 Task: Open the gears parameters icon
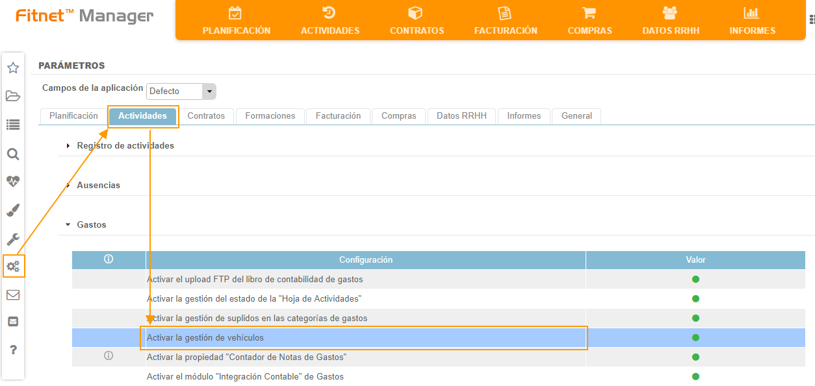[13, 266]
